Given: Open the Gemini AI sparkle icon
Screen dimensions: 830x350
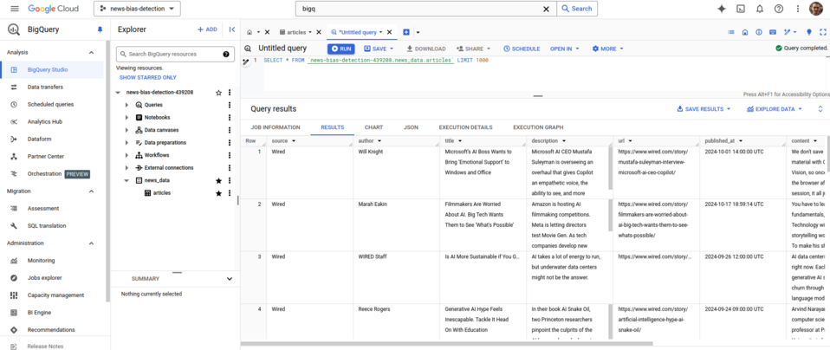Looking at the screenshot, I should click(x=721, y=9).
